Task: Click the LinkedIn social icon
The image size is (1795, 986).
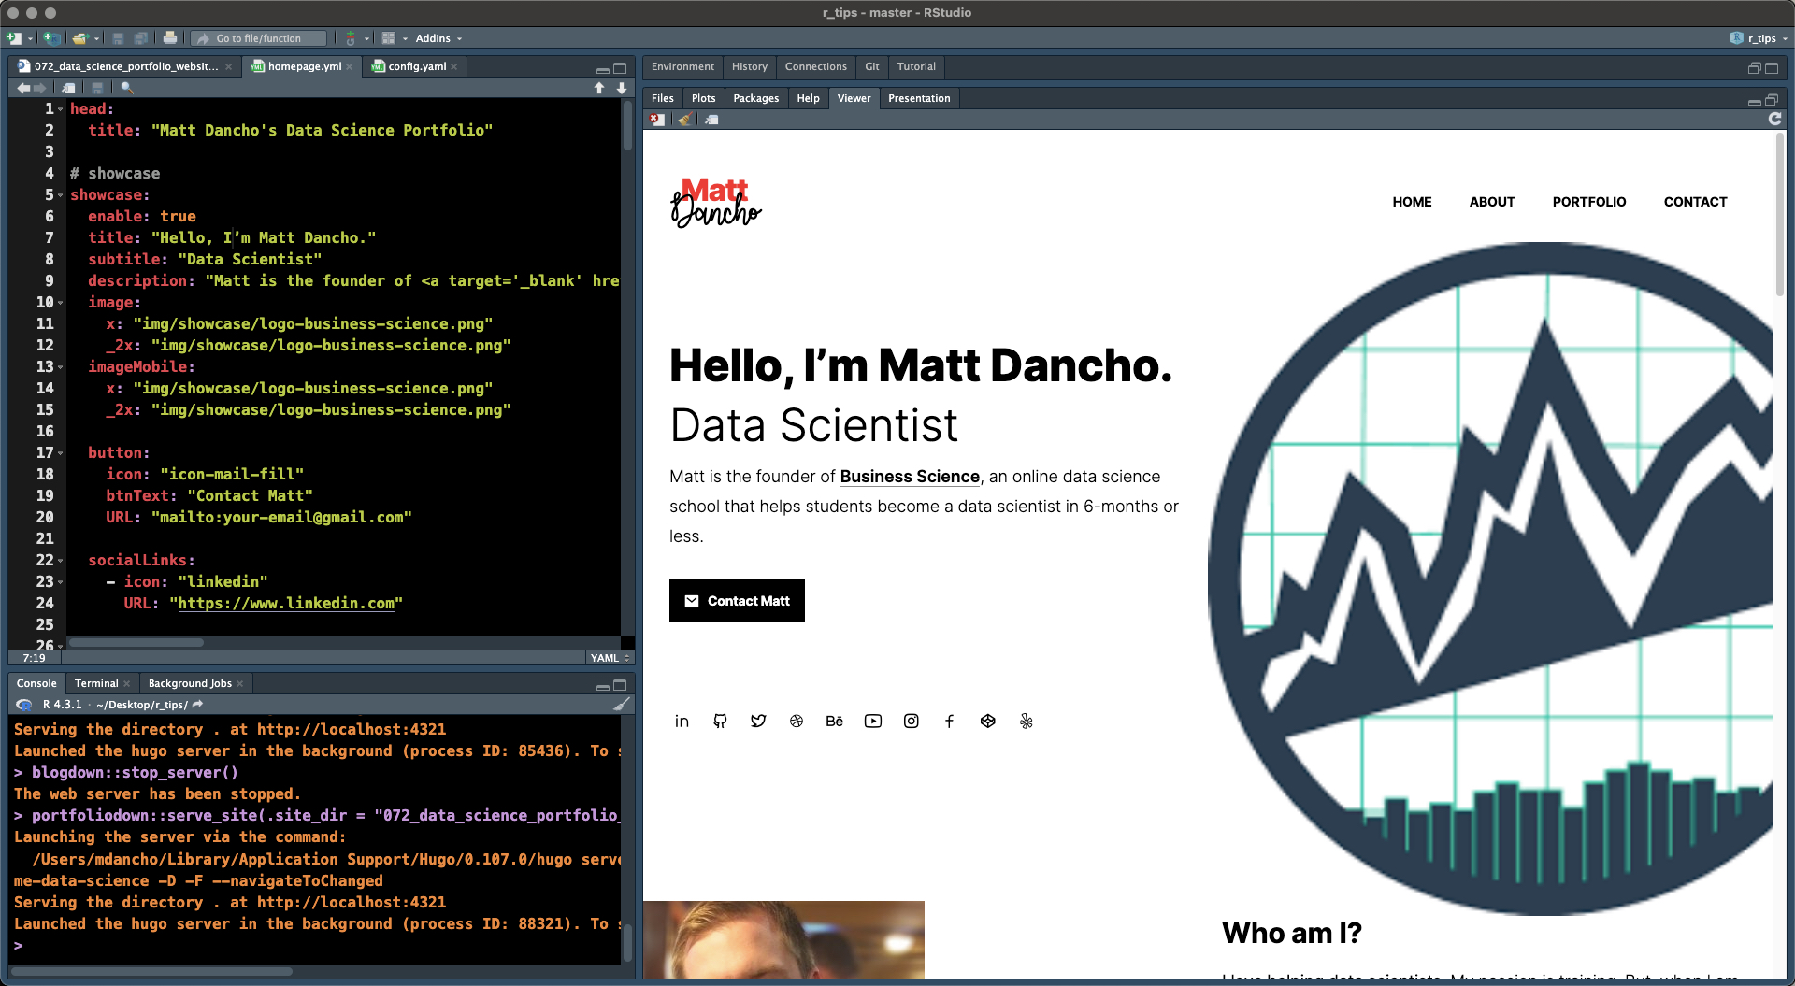Action: [682, 721]
